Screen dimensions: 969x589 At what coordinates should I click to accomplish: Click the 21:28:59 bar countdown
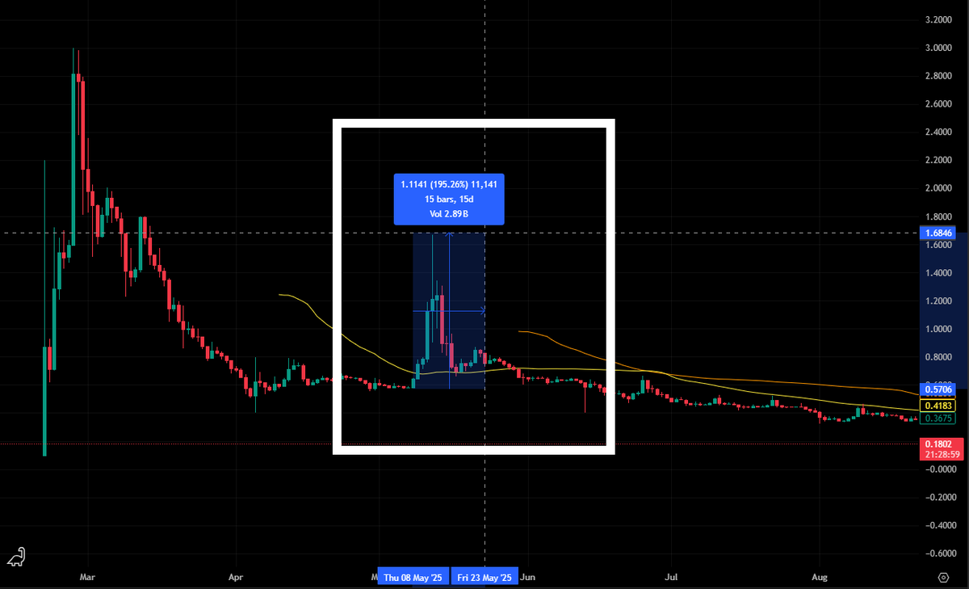(942, 455)
